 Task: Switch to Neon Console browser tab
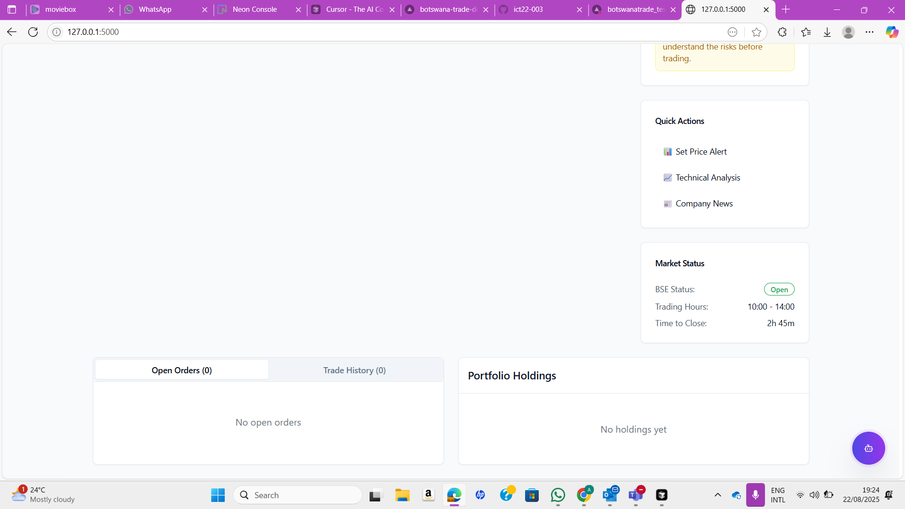[x=255, y=9]
